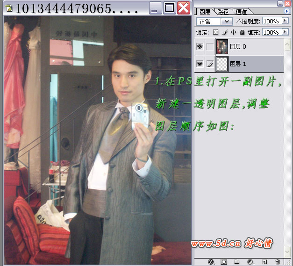The height and width of the screenshot is (266, 293).
Task: Click the document icon in the image window title
Action: 9,8
